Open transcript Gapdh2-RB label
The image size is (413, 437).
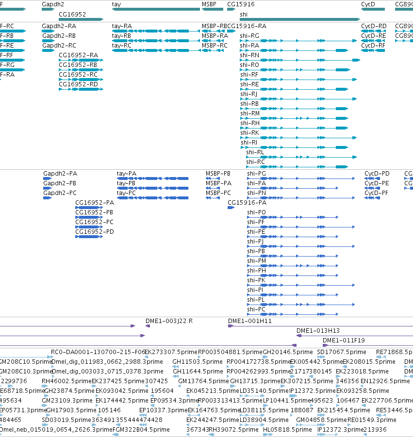pos(59,36)
